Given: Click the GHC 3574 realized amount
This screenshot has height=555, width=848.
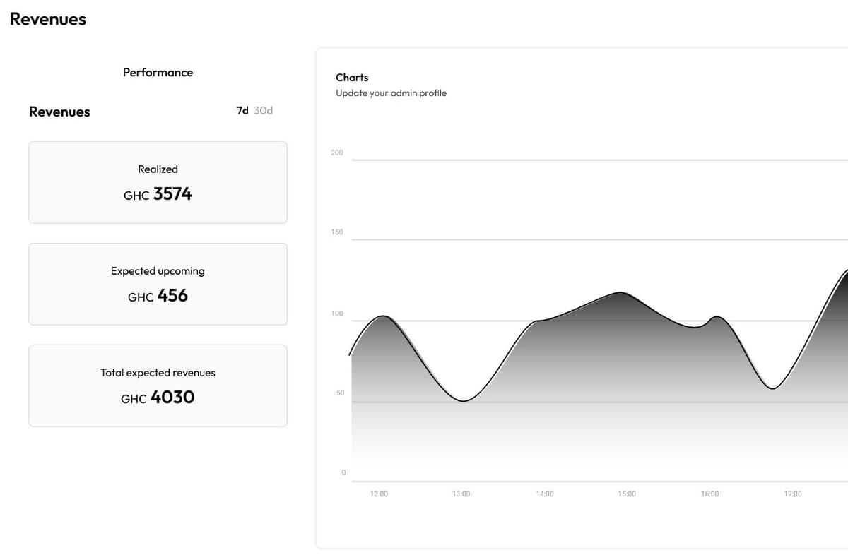Looking at the screenshot, I should (157, 193).
